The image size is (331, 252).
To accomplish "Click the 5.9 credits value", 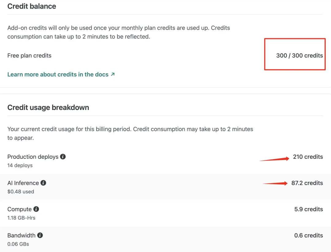I will pyautogui.click(x=308, y=209).
